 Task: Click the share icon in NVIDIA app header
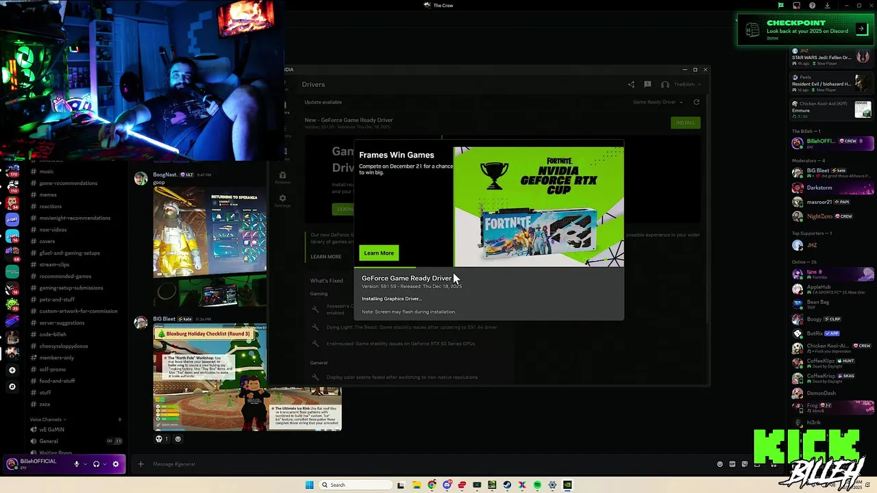631,84
